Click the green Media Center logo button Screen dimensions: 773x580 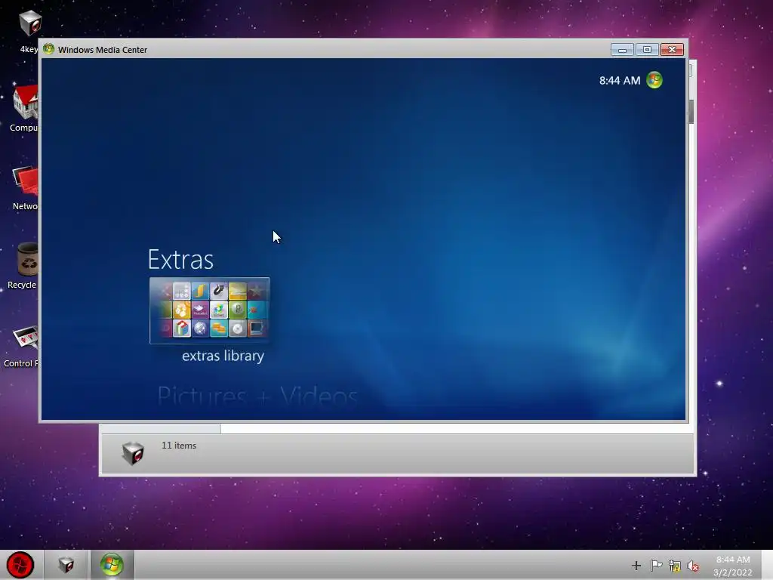click(x=654, y=80)
